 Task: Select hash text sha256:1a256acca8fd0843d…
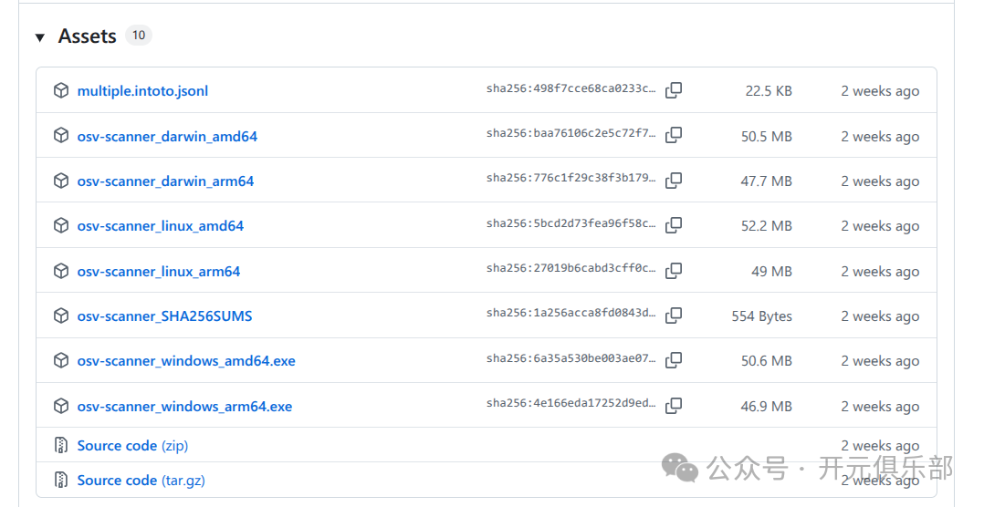point(571,313)
